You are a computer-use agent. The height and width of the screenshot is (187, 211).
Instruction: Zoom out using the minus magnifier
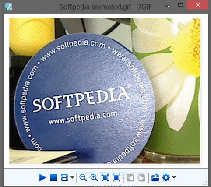pyautogui.click(x=83, y=177)
